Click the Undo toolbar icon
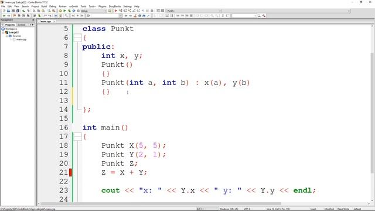 pyautogui.click(x=23, y=11)
